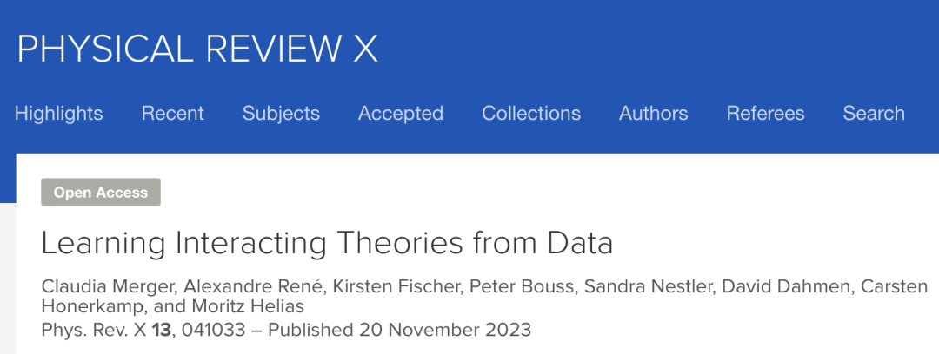Click the Phys. Rev. X journal citation
939x354 pixels.
(x=143, y=330)
